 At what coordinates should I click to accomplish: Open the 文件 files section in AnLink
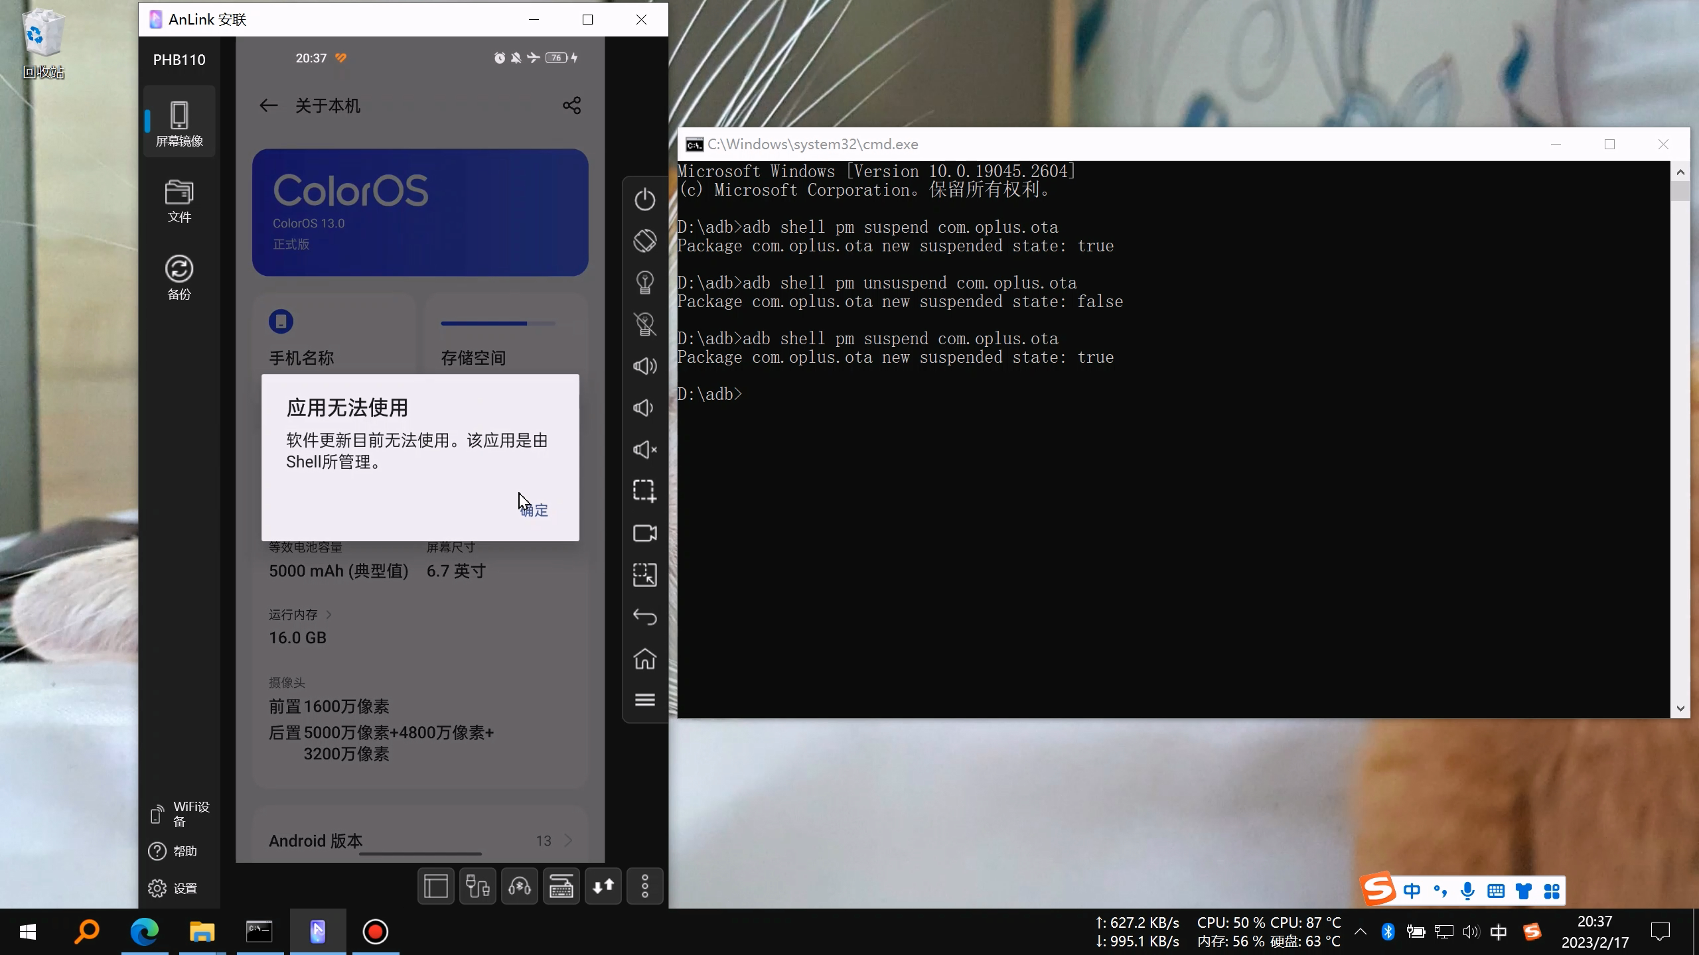(179, 202)
